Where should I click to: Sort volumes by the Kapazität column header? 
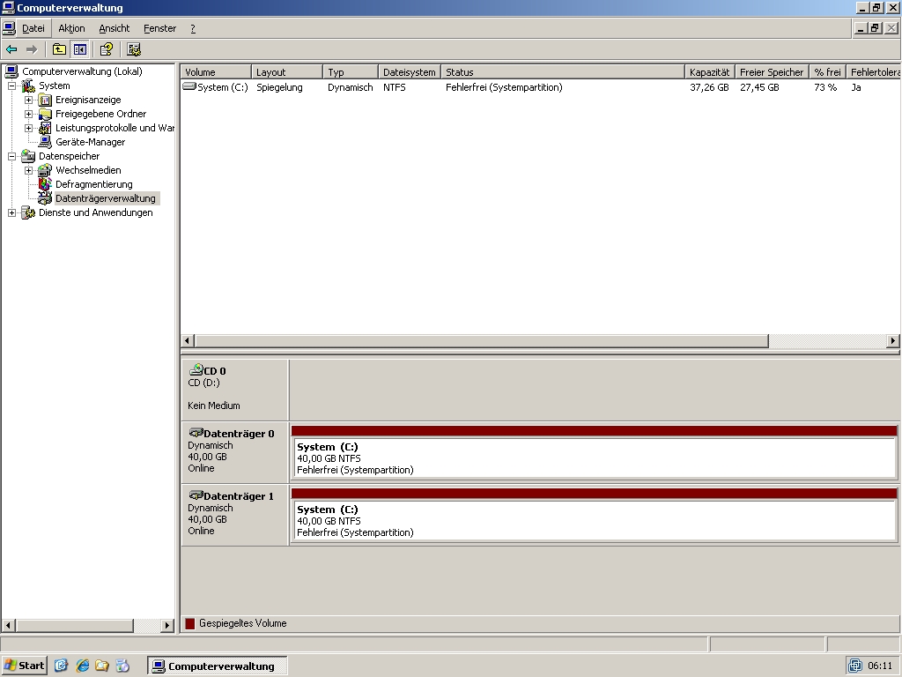pos(709,71)
